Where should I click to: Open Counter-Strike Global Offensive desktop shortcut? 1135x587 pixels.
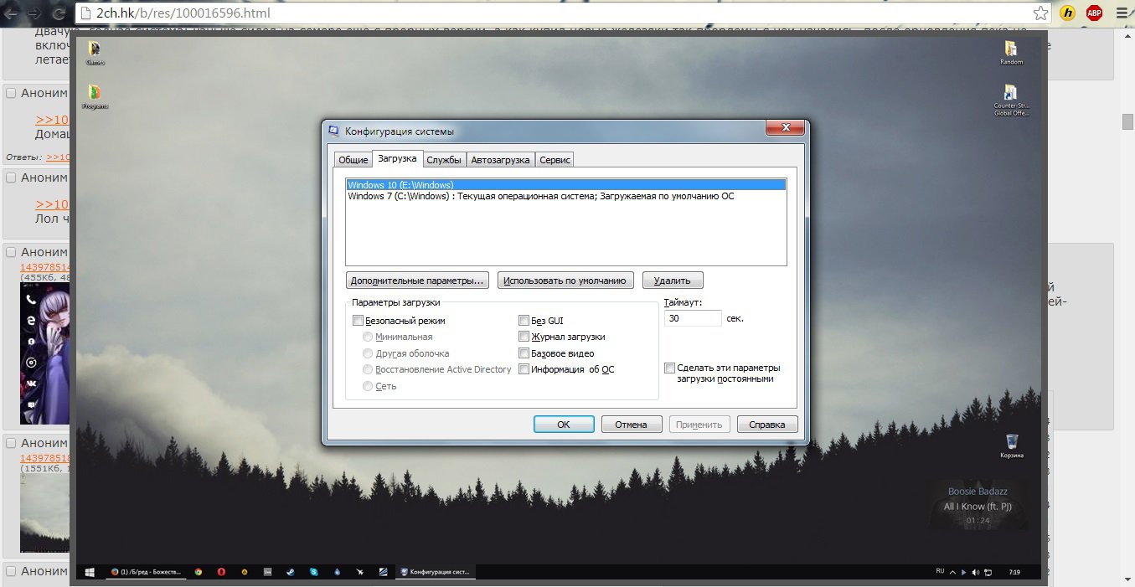1011,100
